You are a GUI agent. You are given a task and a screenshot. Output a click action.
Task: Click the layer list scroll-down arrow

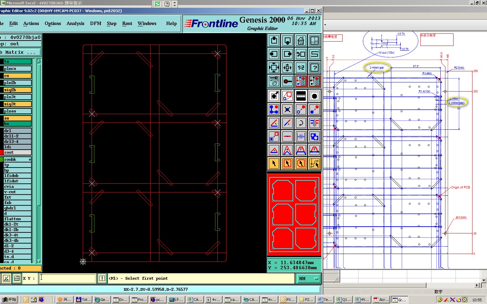point(39,261)
